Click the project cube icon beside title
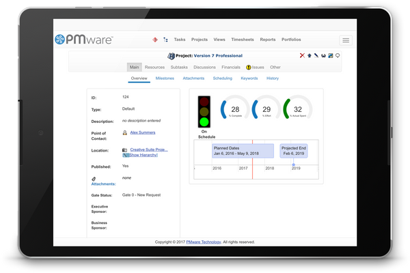The height and width of the screenshot is (273, 410). pos(171,56)
